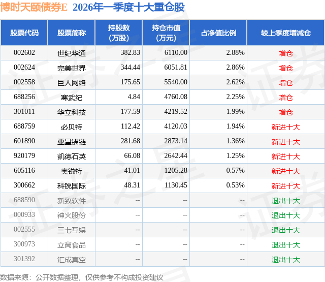Click the 2026年一季度十大重仓股 title
The image size is (325, 282).
[x=128, y=7]
